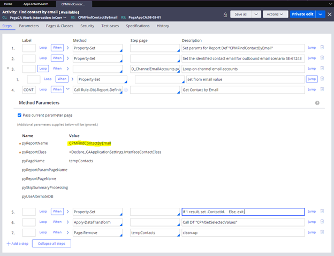Delete step 4 Get Contact by Email
This screenshot has height=256, width=334.
(322, 89)
